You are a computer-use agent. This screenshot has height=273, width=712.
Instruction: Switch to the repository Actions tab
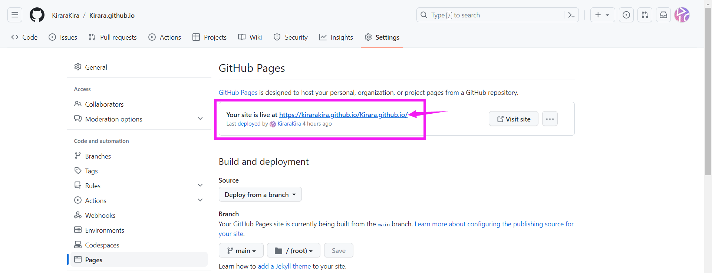click(x=165, y=37)
